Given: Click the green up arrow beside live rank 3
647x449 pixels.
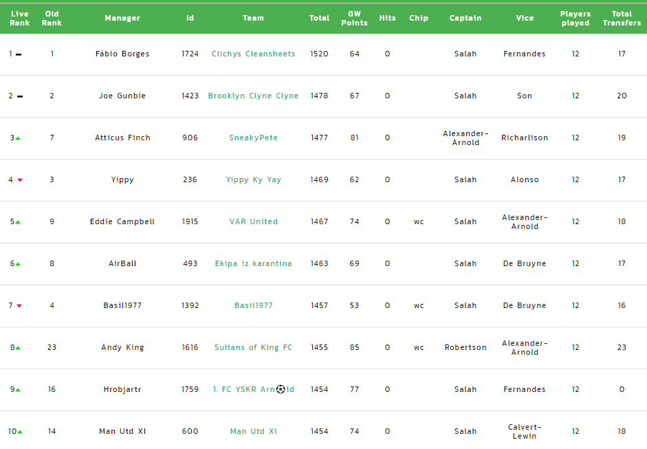Looking at the screenshot, I should [x=18, y=138].
